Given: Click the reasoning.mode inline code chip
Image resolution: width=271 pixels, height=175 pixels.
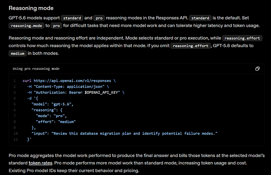Looking at the screenshot, I should pos(26,26).
